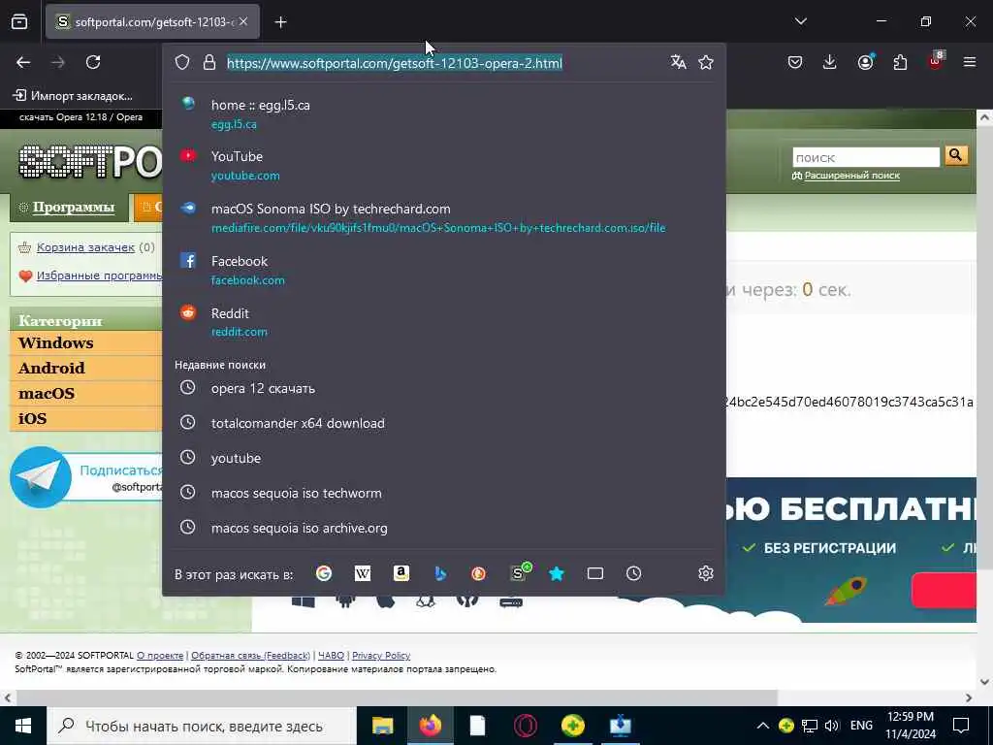Open the Pocket save icon
The width and height of the screenshot is (993, 745).
click(795, 62)
